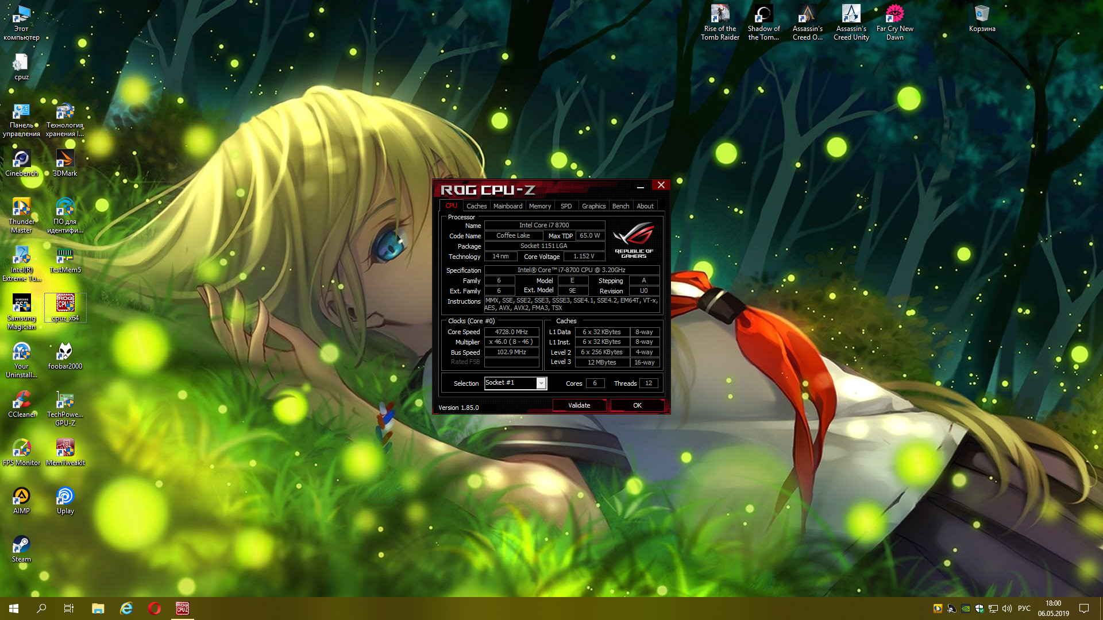
Task: Click the Core Speed value field
Action: click(x=511, y=332)
